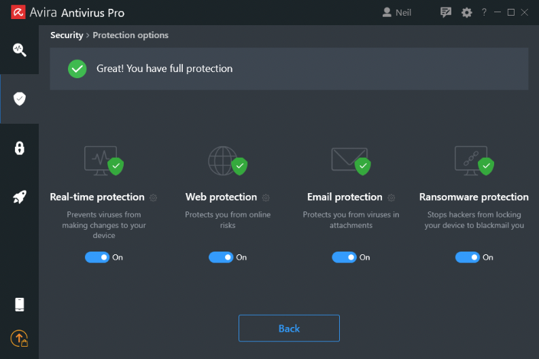The width and height of the screenshot is (539, 359).
Task: Close the Avira window
Action: [525, 12]
